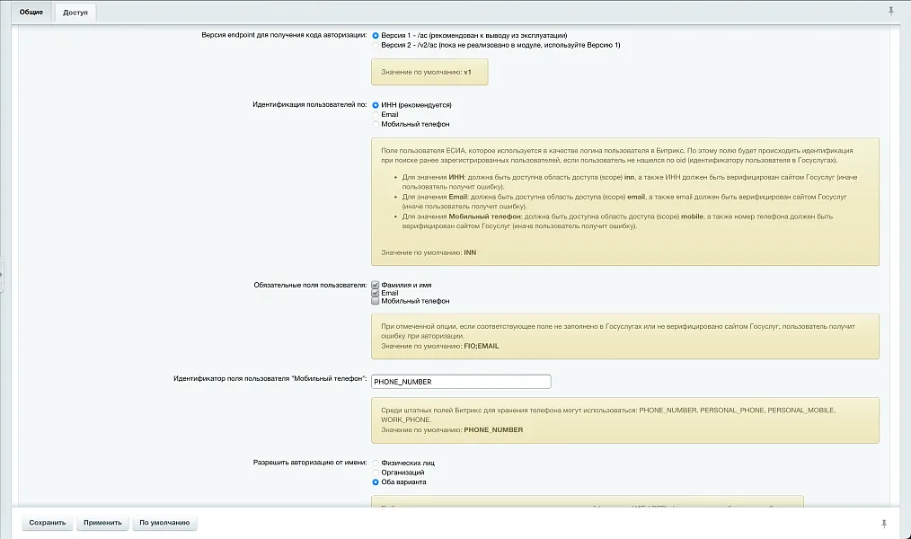Click the Сохранить button
The width and height of the screenshot is (911, 539).
[x=47, y=522]
